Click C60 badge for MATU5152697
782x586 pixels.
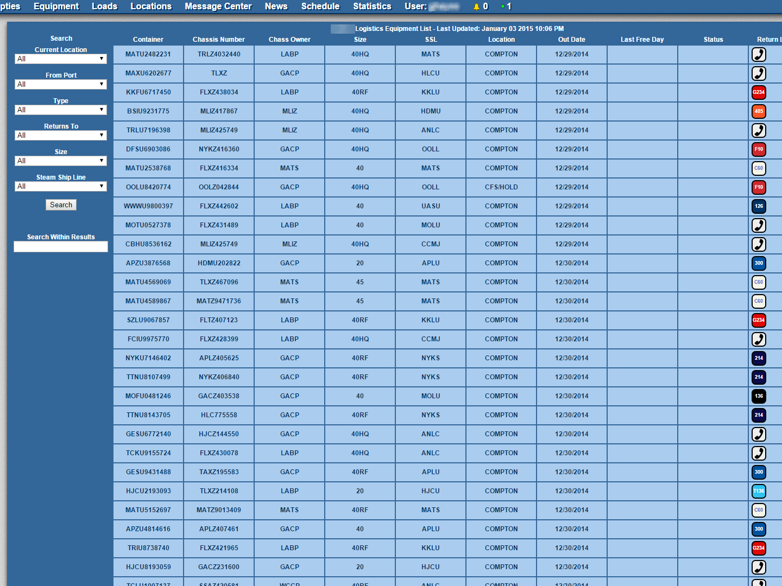click(759, 510)
